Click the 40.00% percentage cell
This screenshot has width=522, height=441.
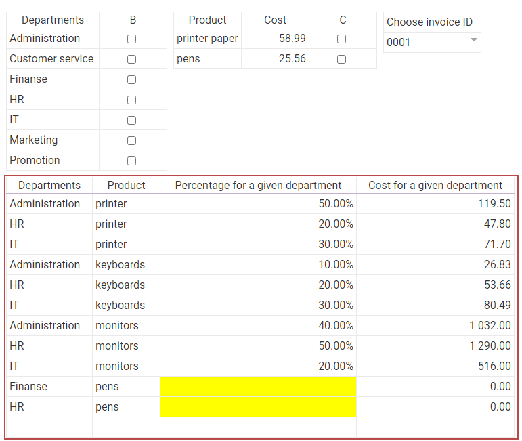pyautogui.click(x=259, y=325)
